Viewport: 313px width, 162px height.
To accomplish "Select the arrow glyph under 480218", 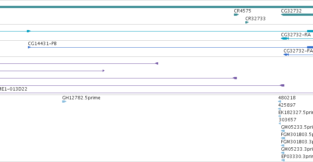I will pos(280,102).
